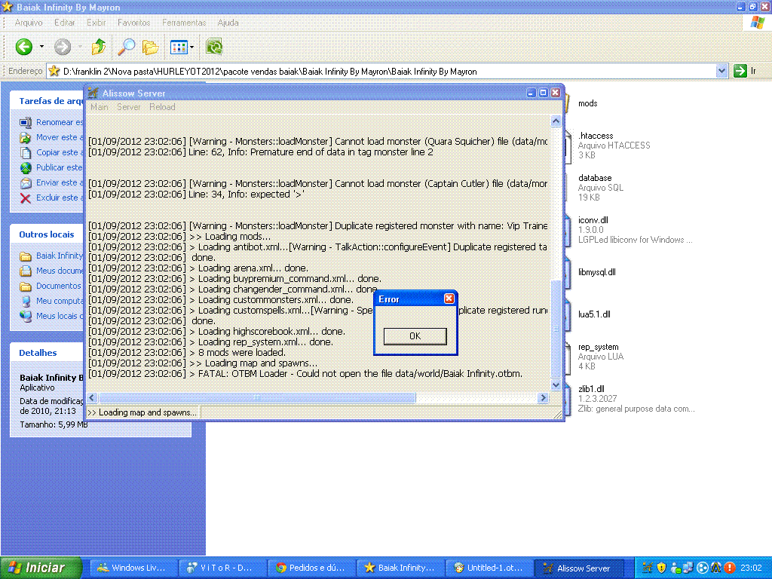Open Meu computador under Outros locais
Image resolution: width=772 pixels, height=579 pixels.
pos(51,301)
